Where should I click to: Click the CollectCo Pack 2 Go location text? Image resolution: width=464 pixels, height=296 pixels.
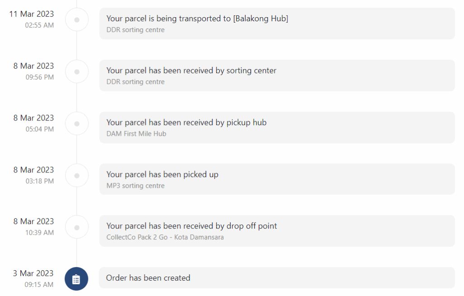(x=165, y=237)
